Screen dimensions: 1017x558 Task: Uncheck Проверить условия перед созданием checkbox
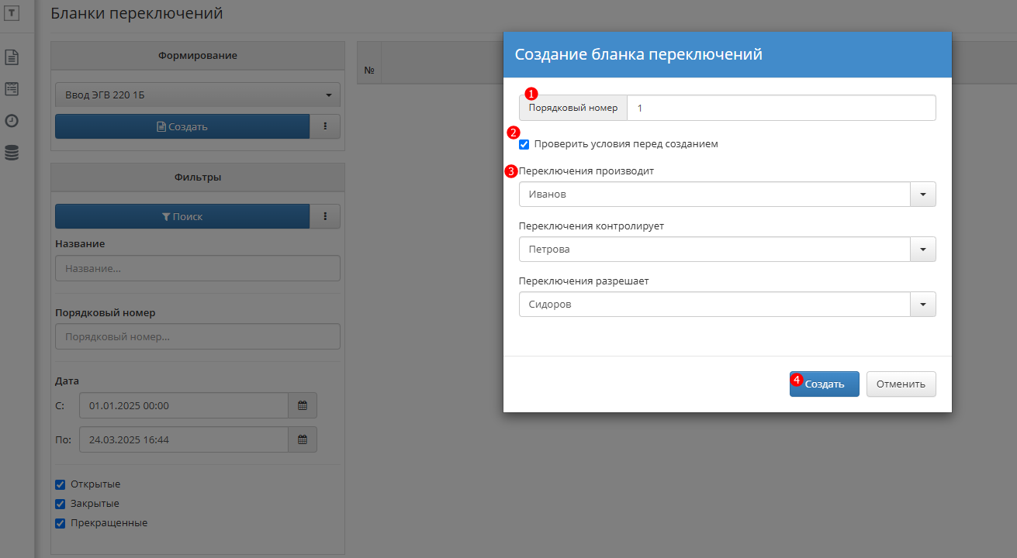(x=524, y=144)
